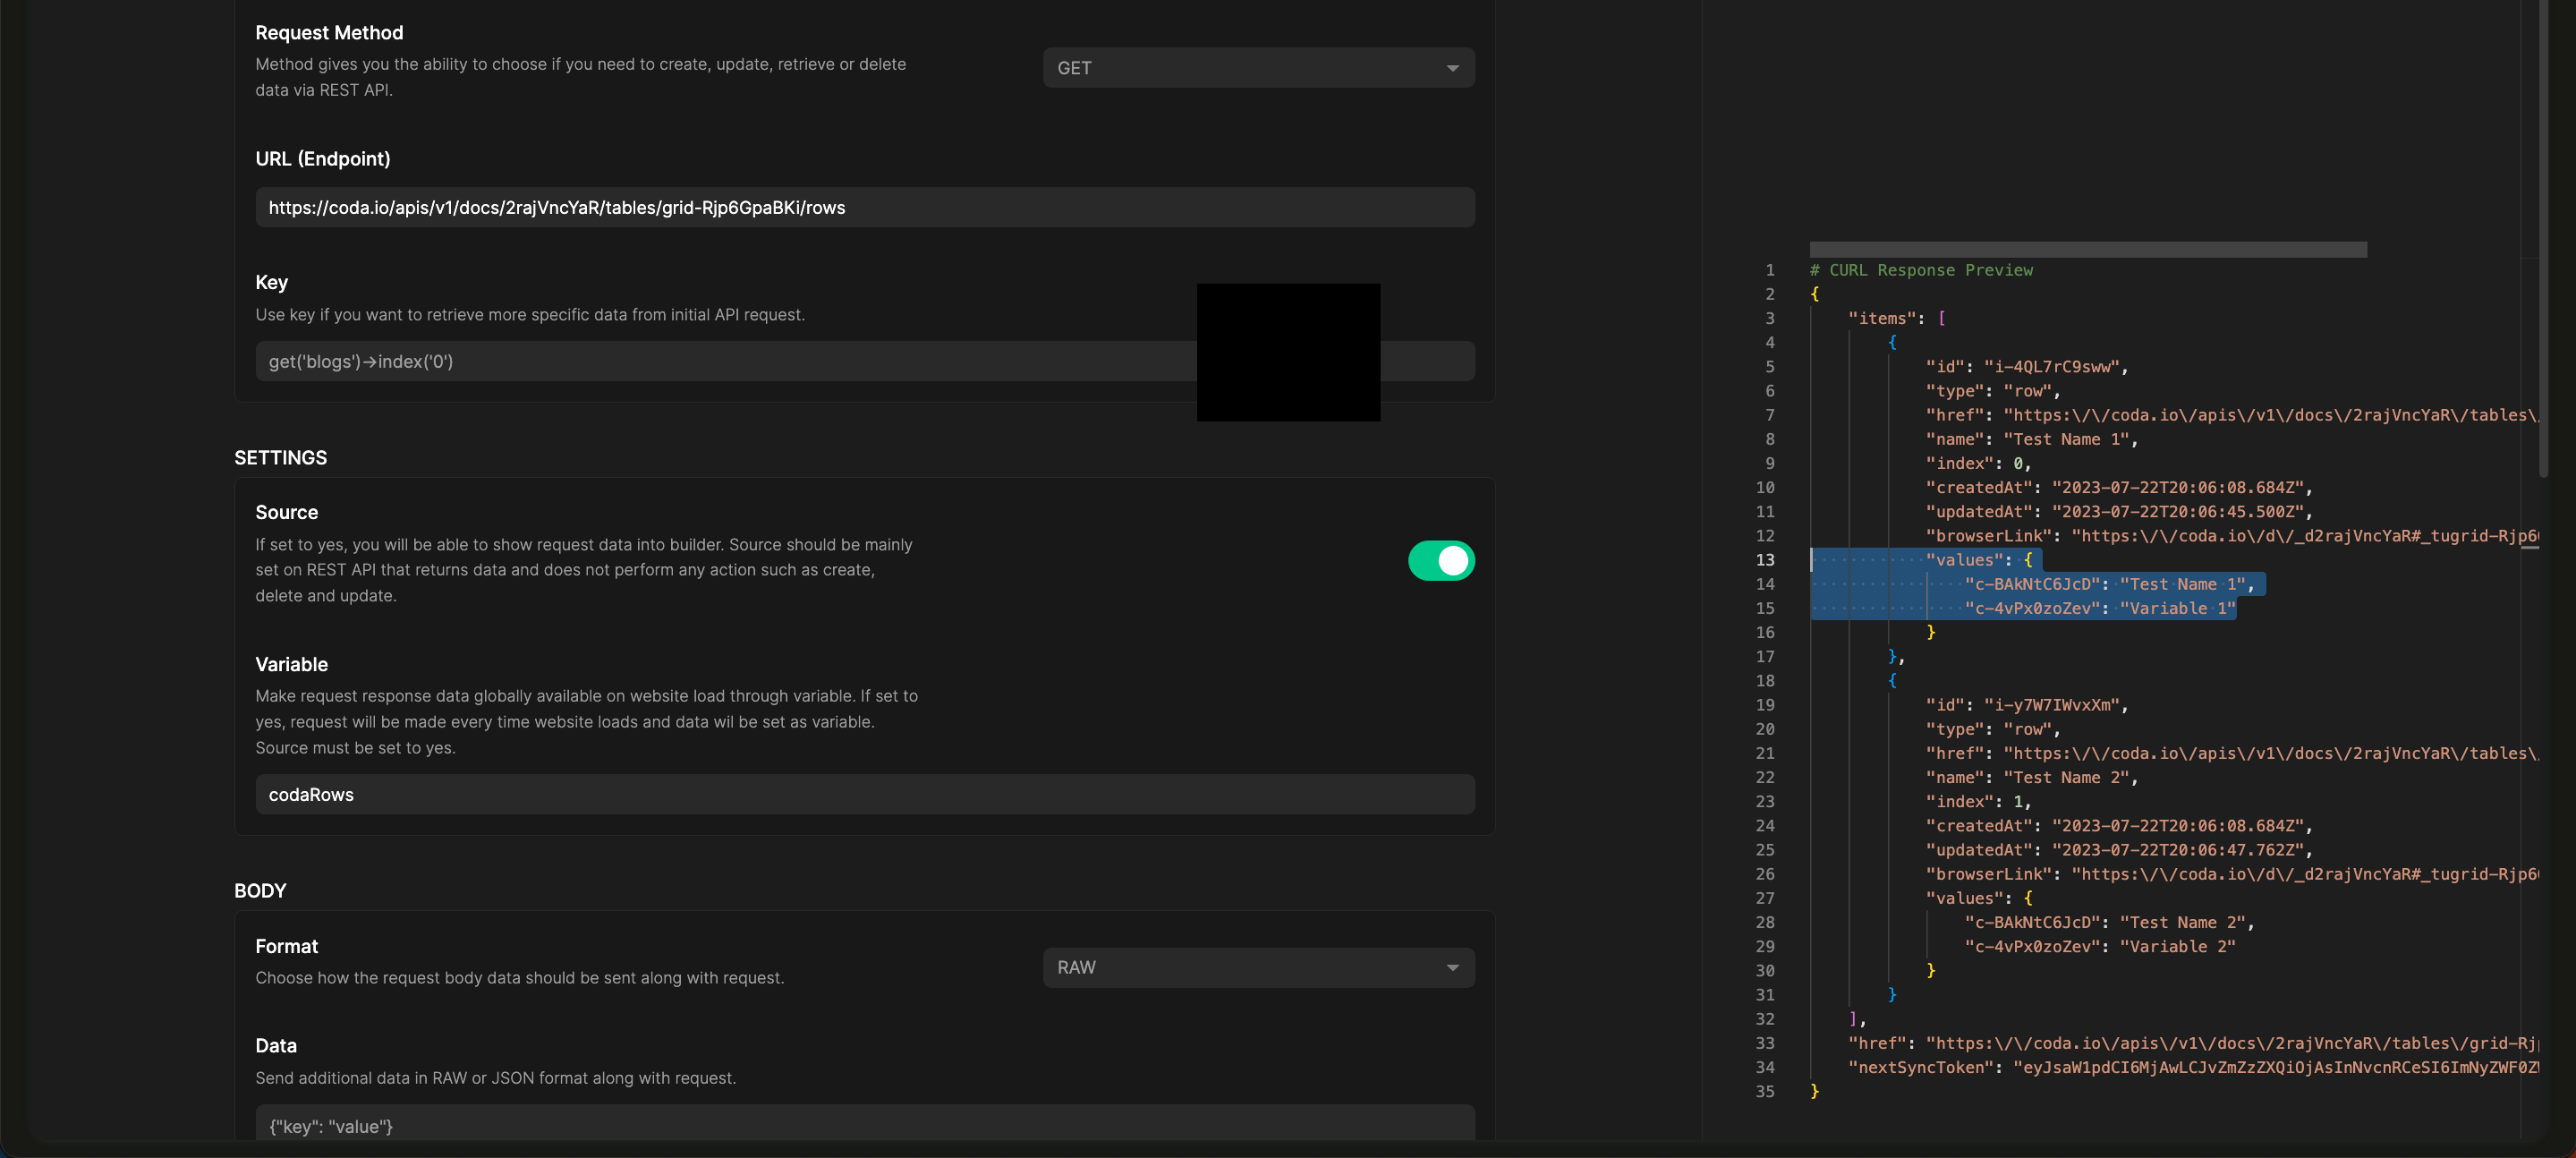The height and width of the screenshot is (1158, 2576).
Task: Click the "Variable 2" value line
Action: [2100, 946]
